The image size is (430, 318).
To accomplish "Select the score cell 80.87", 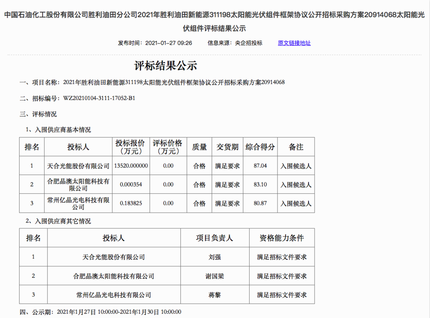I will [260, 203].
